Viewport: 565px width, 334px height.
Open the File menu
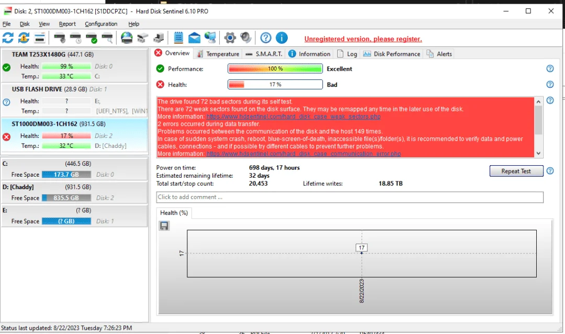6,24
